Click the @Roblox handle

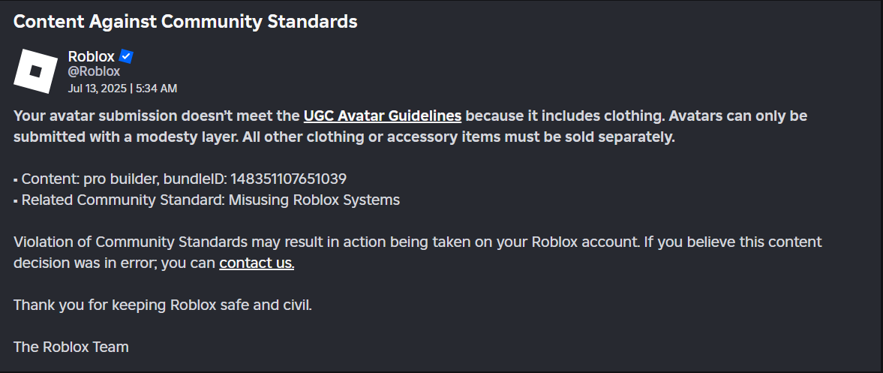94,72
